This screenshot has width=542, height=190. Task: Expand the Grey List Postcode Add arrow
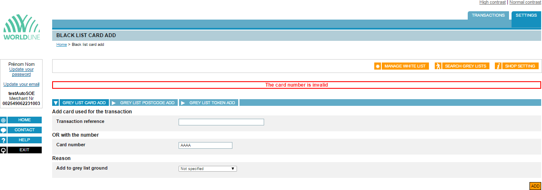tap(113, 102)
